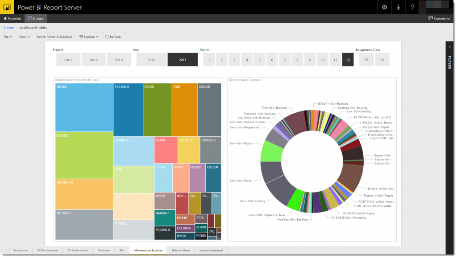Image resolution: width=457 pixels, height=258 pixels.
Task: Click the HD465 treemap tile
Action: click(x=84, y=107)
